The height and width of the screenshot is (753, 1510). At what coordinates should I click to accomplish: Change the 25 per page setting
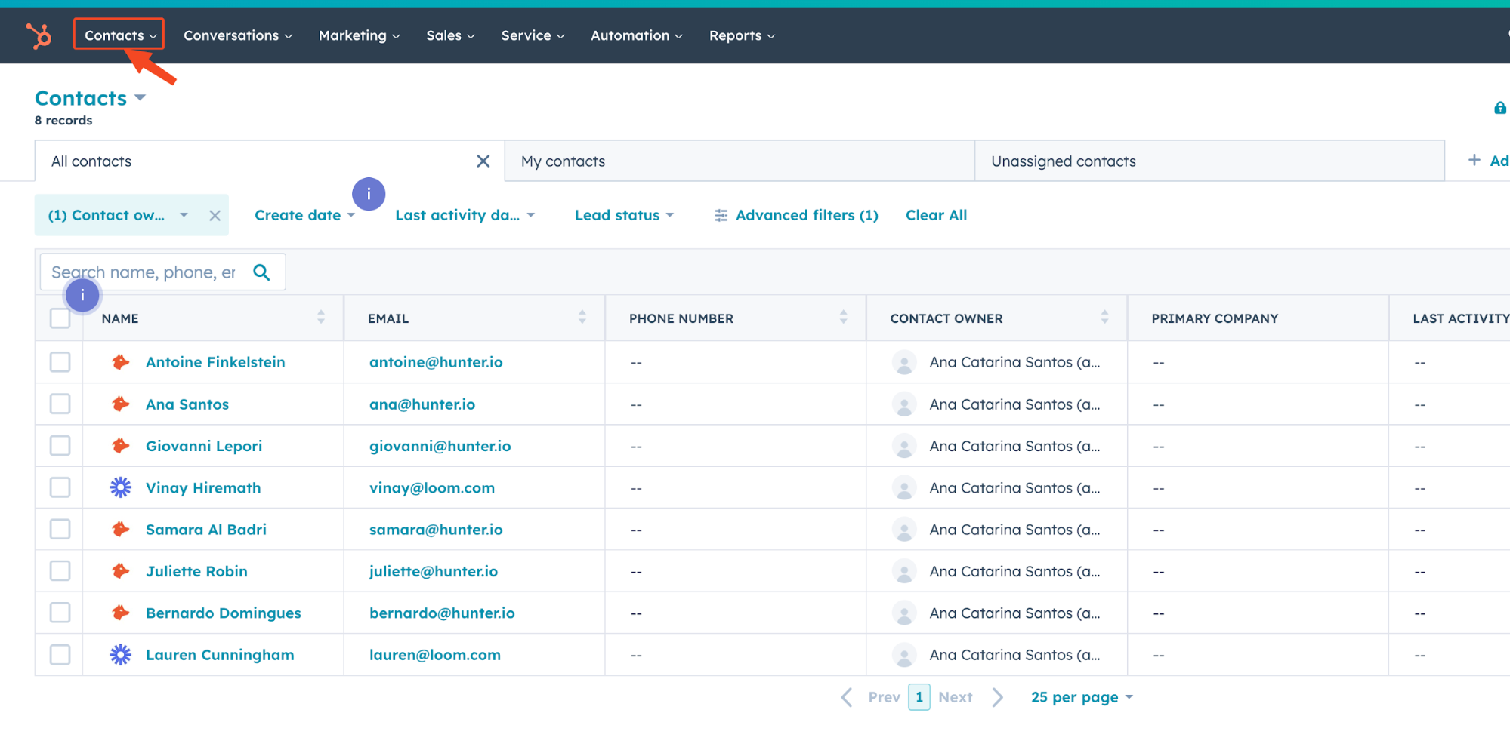click(x=1082, y=697)
